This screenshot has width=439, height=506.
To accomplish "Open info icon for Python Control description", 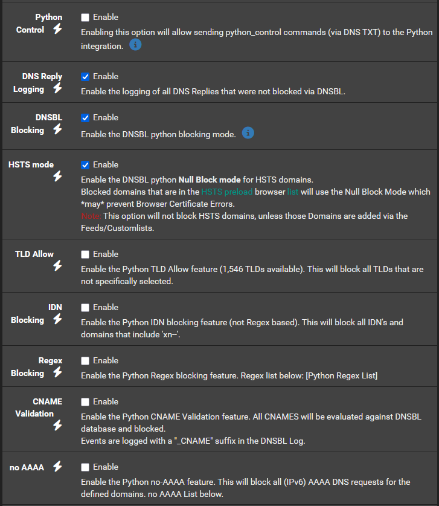I will point(136,45).
